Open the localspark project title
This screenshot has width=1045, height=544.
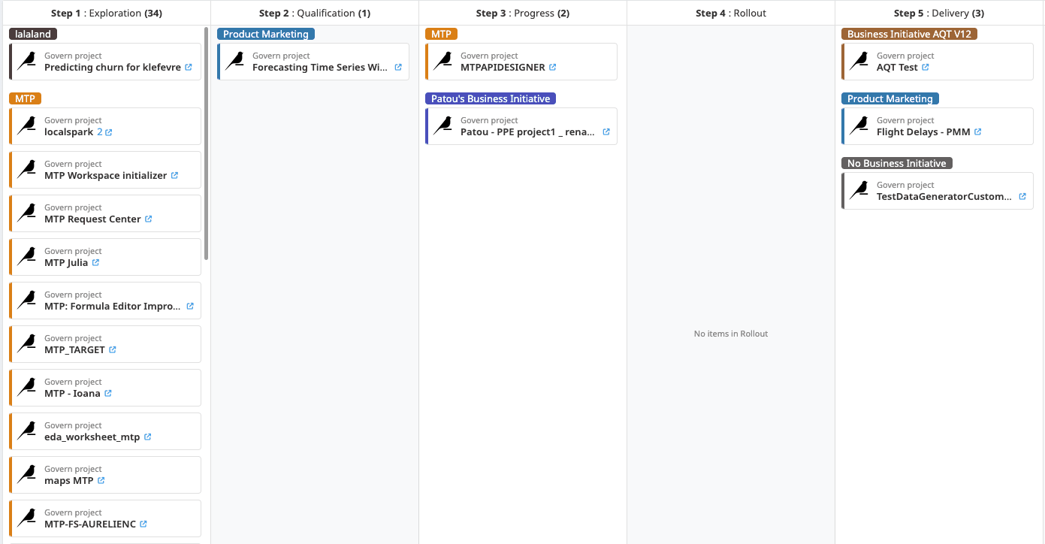pyautogui.click(x=68, y=132)
